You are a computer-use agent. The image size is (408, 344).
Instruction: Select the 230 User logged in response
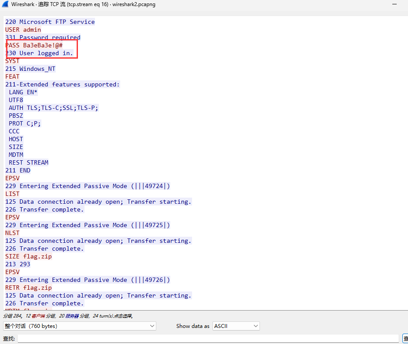coord(39,53)
